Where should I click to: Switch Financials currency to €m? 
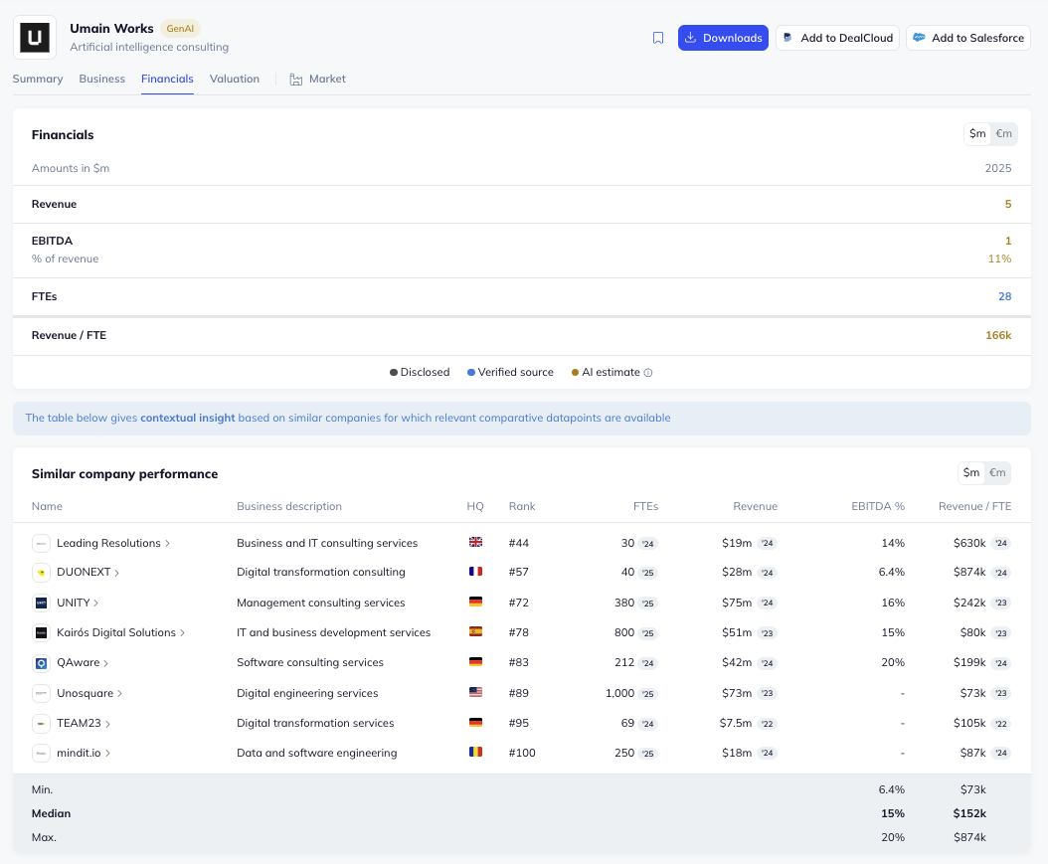[x=1004, y=134]
